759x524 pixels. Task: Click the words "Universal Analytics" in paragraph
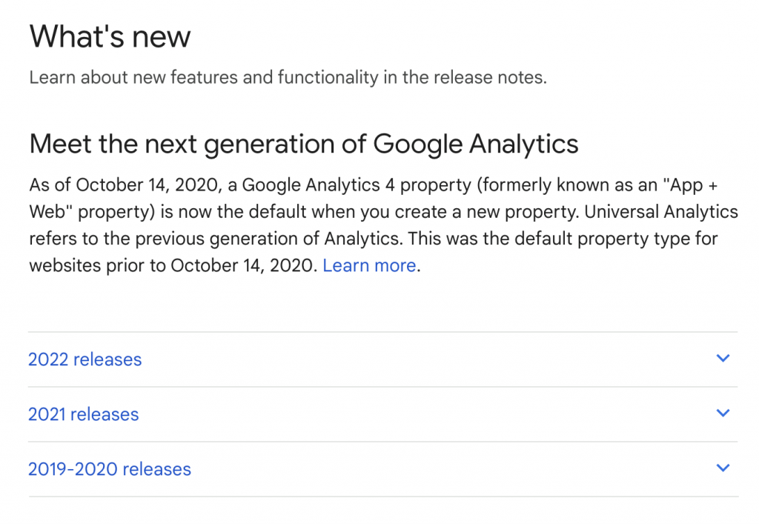click(661, 212)
